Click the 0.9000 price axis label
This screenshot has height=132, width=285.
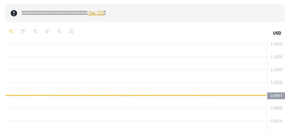point(276,121)
